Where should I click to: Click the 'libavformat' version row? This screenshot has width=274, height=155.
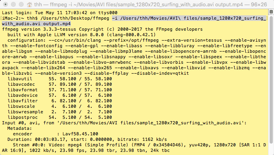pyautogui.click(x=60, y=90)
